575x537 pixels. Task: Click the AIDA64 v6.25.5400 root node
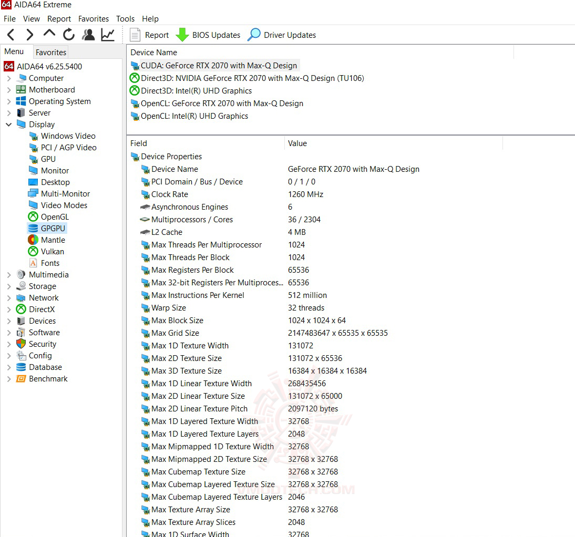coord(43,67)
